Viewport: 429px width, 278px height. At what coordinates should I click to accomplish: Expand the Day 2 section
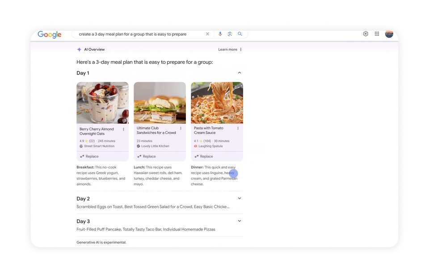(x=240, y=199)
